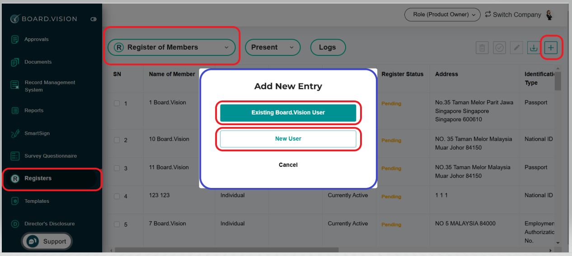Check the box for row 4
The height and width of the screenshot is (256, 572).
(x=117, y=197)
